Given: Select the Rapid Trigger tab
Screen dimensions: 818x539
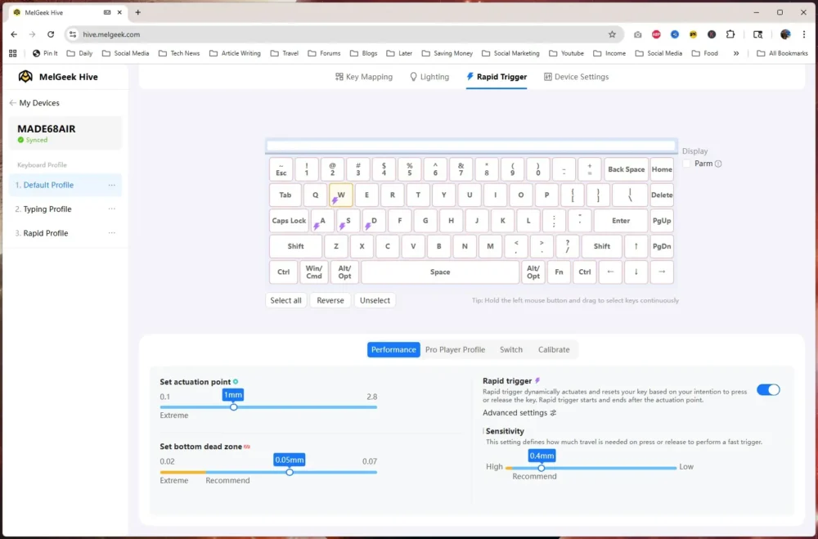Looking at the screenshot, I should 497,77.
